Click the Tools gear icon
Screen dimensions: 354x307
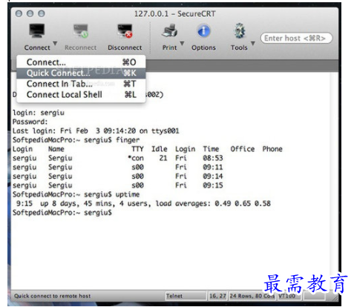[240, 31]
